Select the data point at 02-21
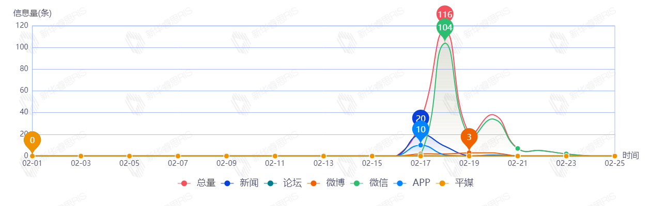Screen dimensions: 651x206 [518, 149]
